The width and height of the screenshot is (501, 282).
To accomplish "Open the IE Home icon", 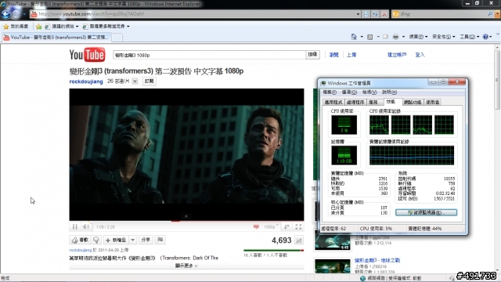I will coord(354,37).
